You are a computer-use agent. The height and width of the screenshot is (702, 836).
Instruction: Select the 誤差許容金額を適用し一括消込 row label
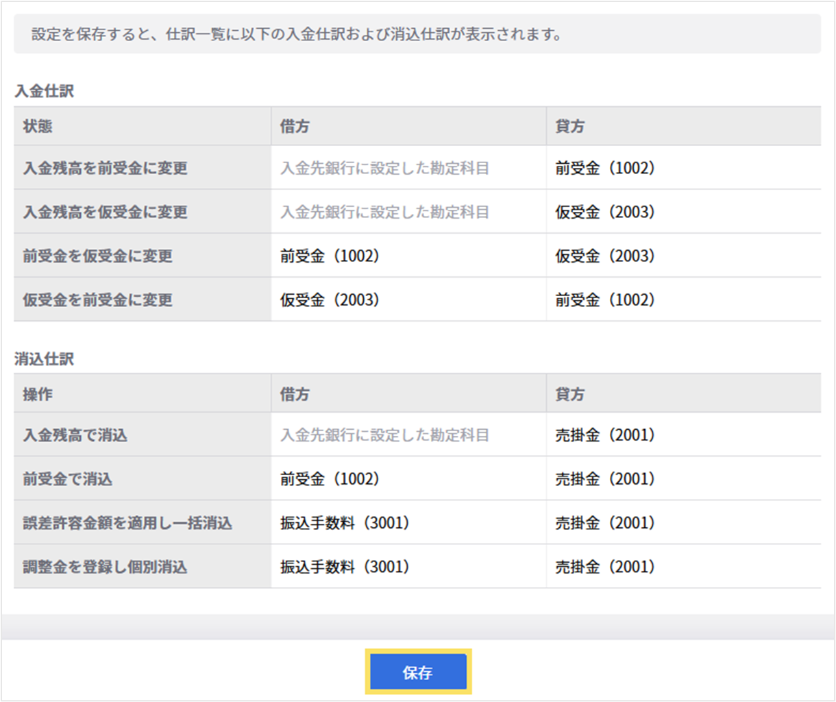[127, 523]
